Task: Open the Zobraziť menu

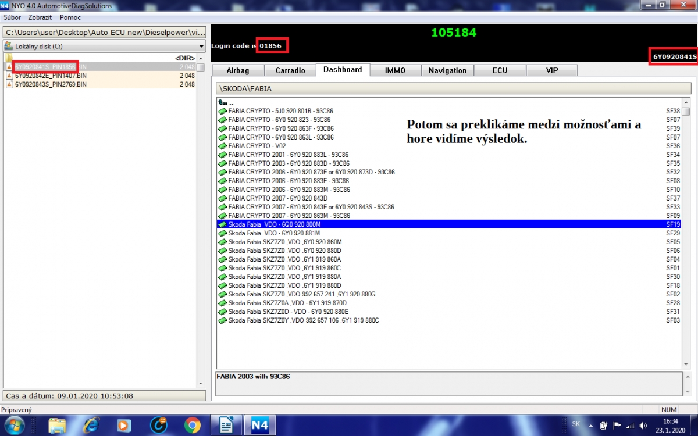Action: tap(40, 17)
